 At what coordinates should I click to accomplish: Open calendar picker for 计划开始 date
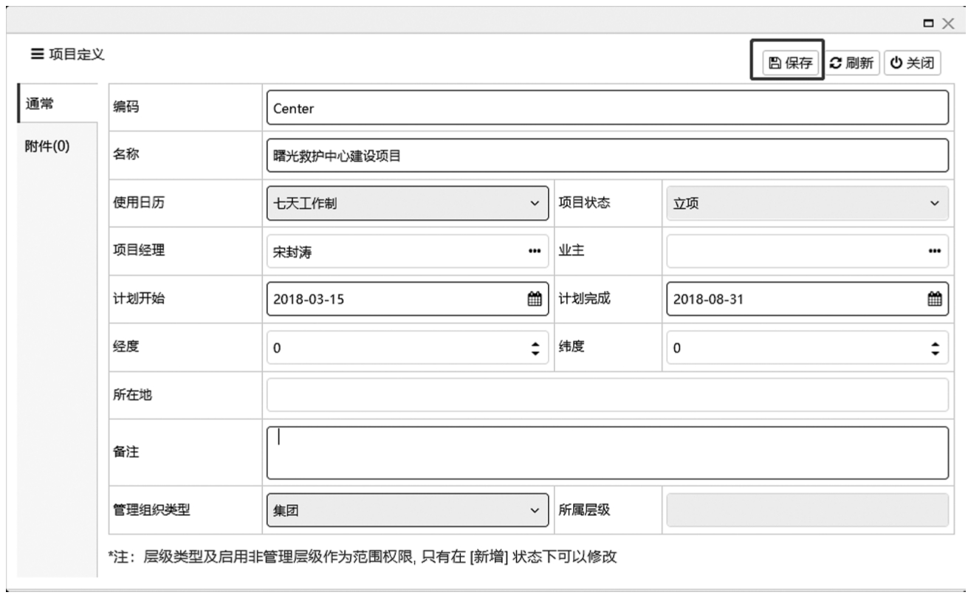click(535, 299)
